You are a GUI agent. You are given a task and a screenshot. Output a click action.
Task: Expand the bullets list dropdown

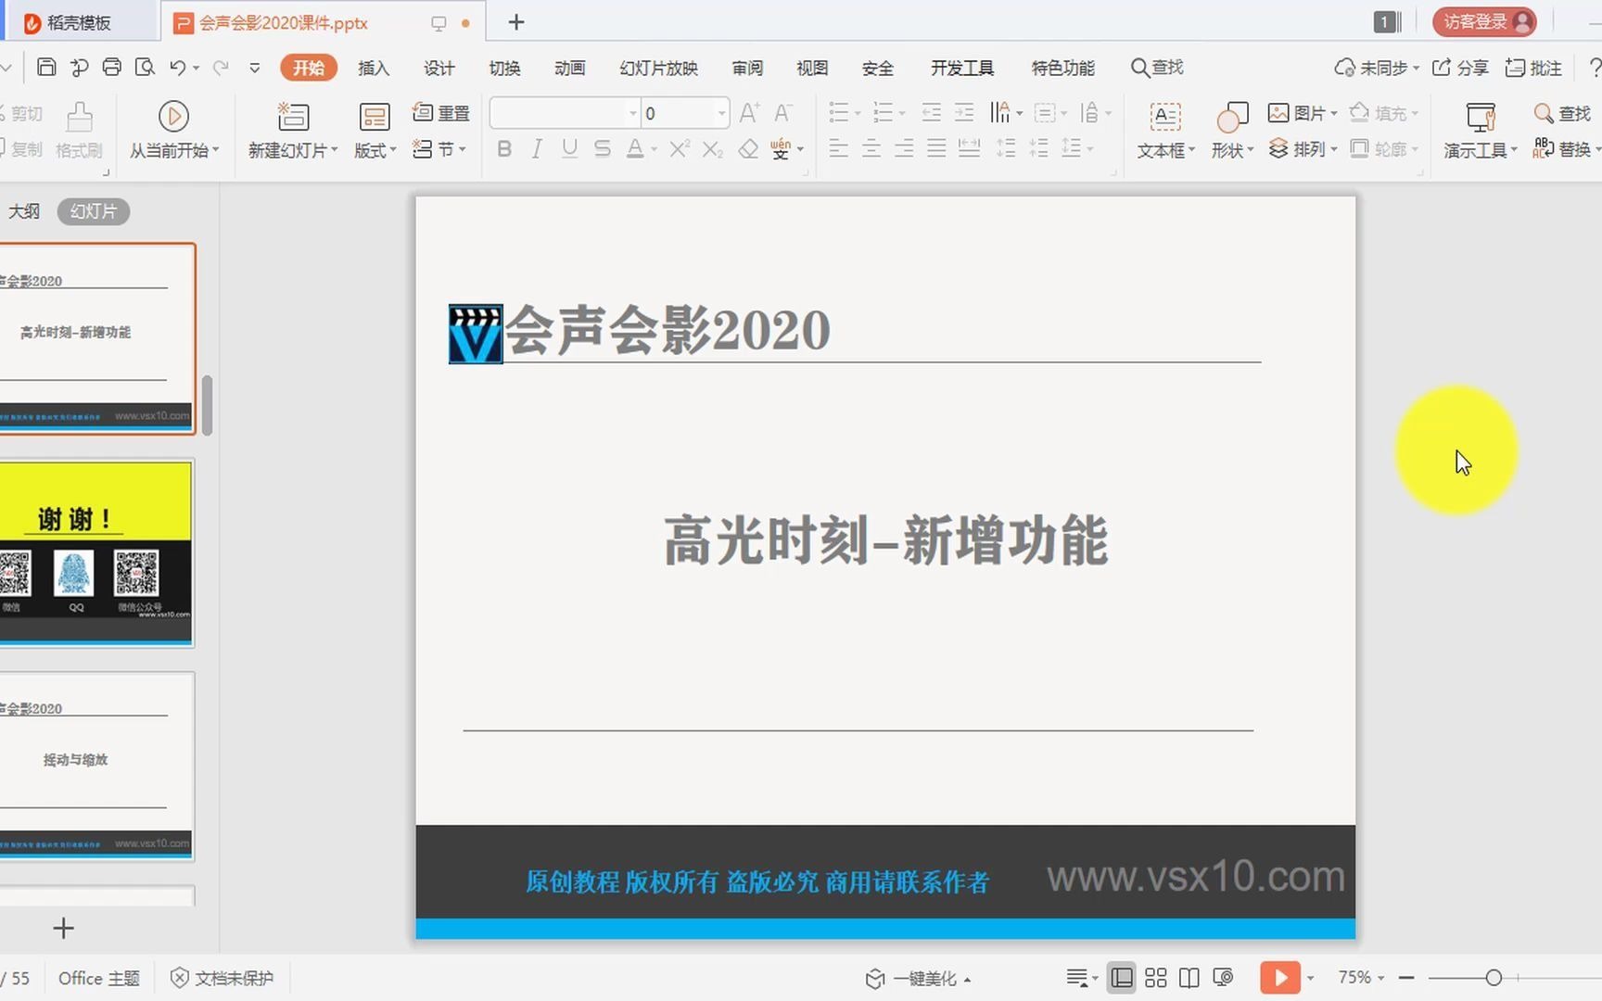coord(858,113)
